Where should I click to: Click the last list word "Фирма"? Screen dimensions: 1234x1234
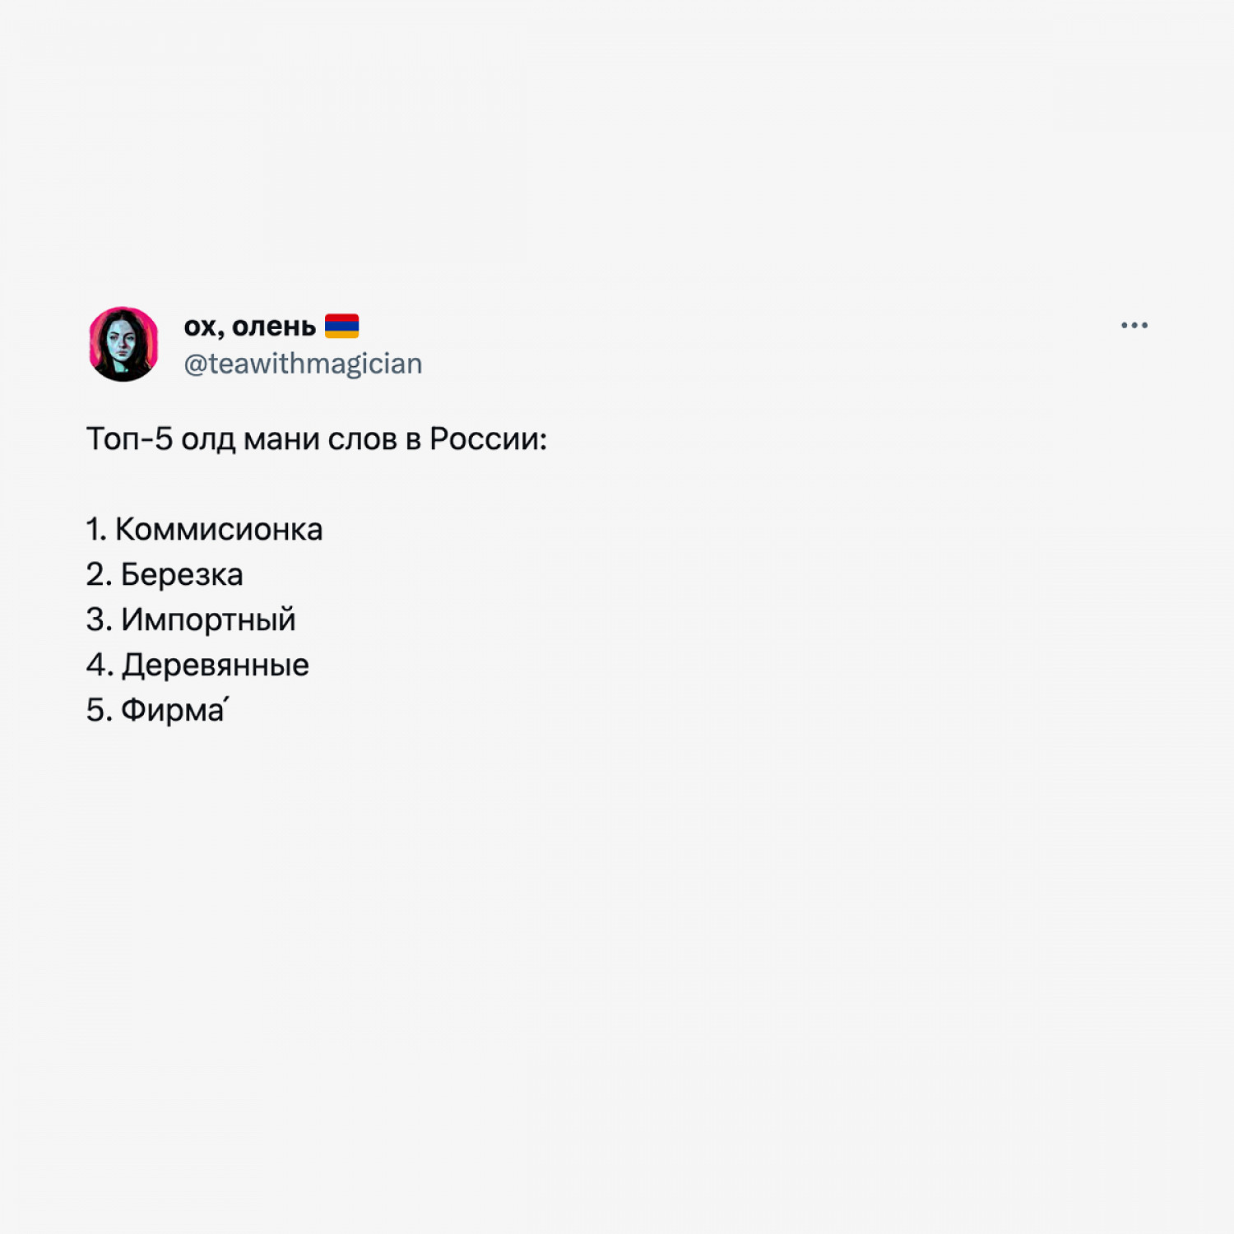[173, 711]
